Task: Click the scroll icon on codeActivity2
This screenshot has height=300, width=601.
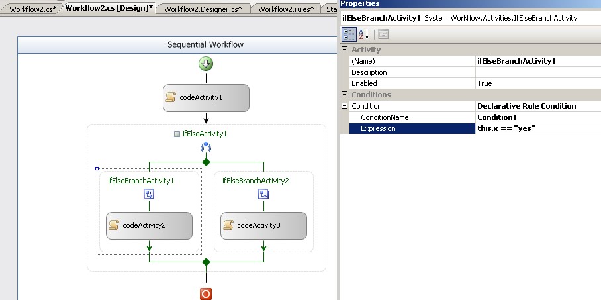Action: point(114,225)
